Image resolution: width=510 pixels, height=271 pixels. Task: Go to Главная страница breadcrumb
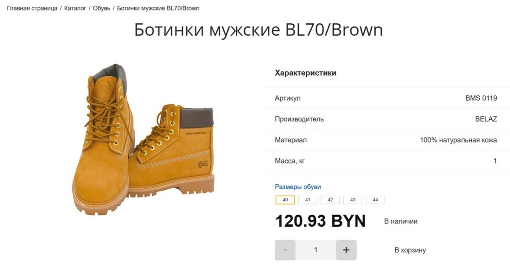(32, 8)
